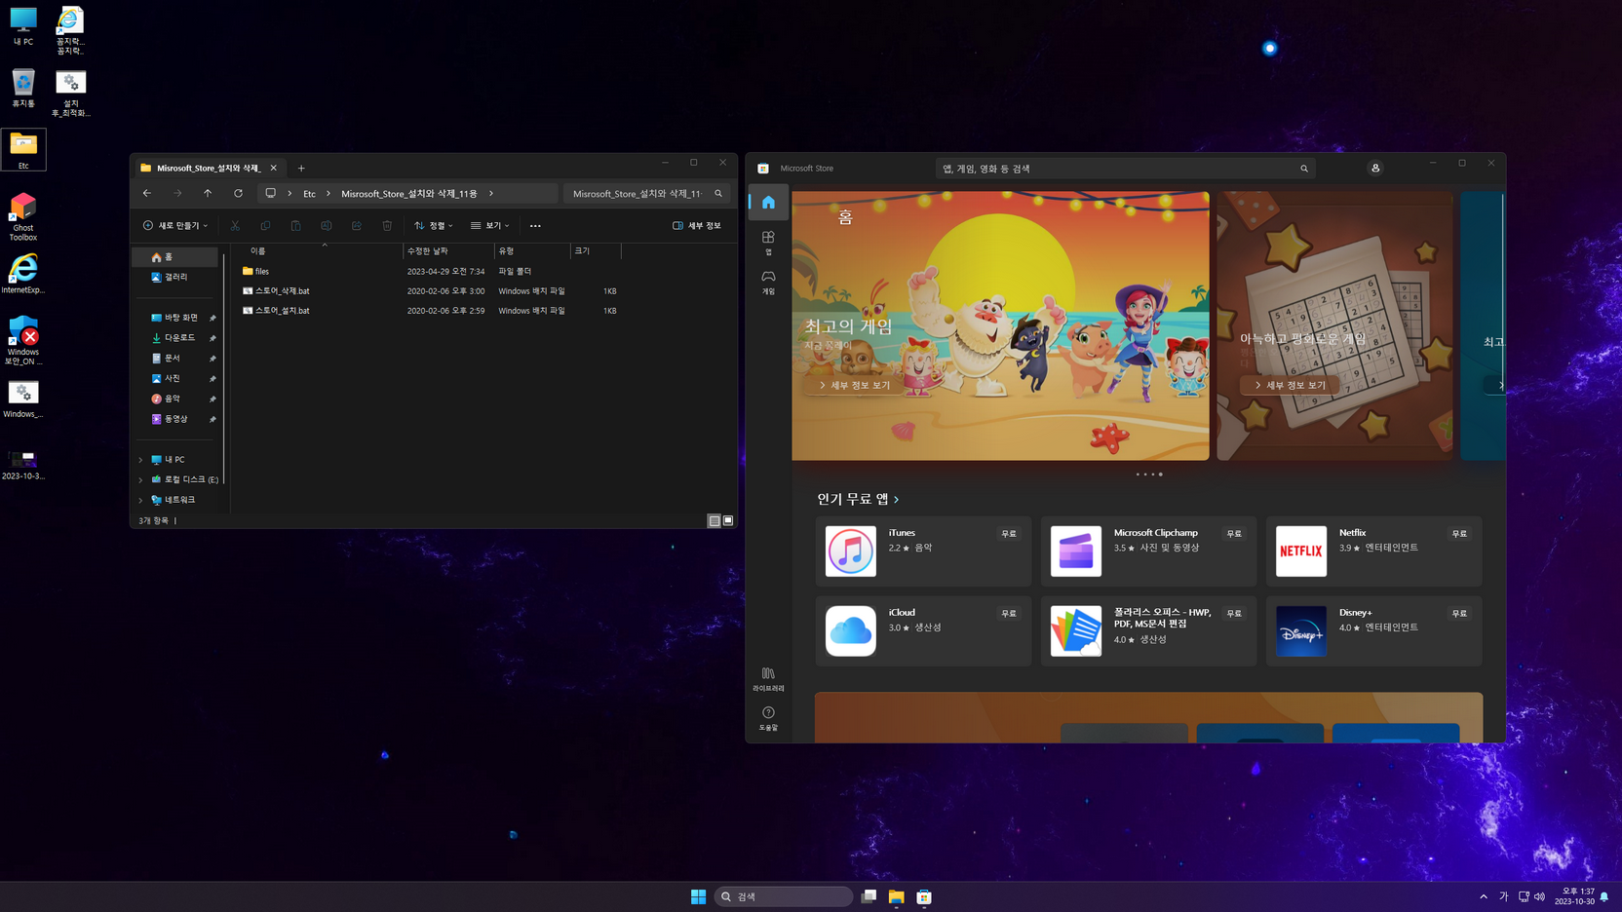This screenshot has width=1622, height=912.
Task: Click the iTunes app icon
Action: [x=850, y=551]
